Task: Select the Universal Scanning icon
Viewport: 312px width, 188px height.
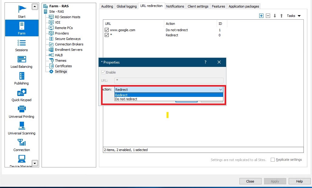Action: [22, 126]
